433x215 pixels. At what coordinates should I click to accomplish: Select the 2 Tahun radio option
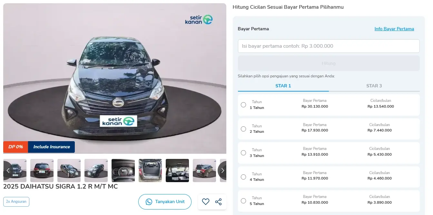(x=243, y=129)
